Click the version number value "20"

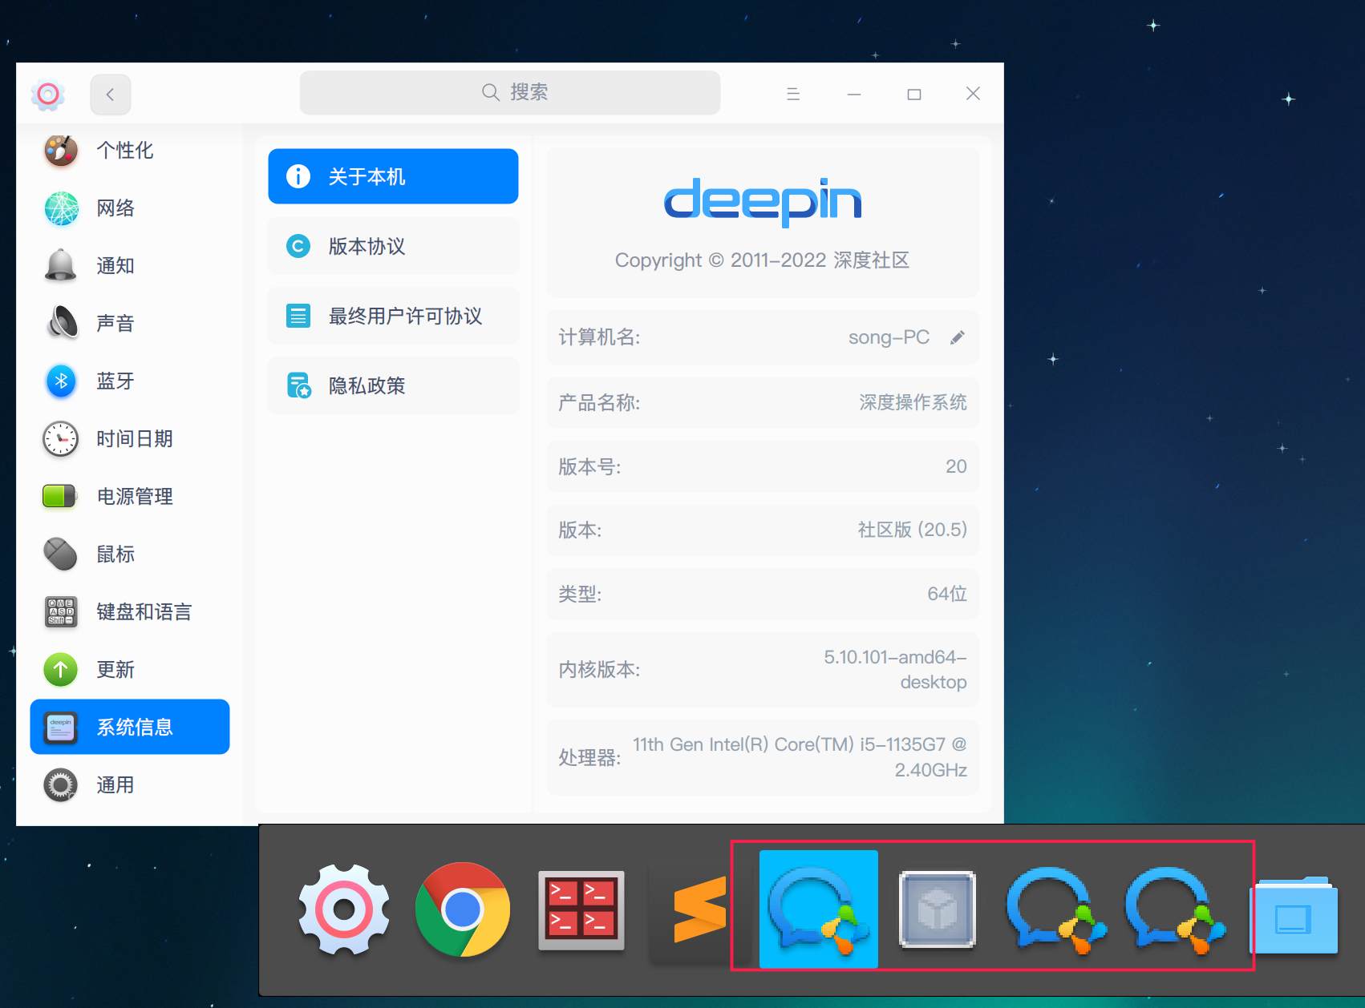(x=956, y=466)
